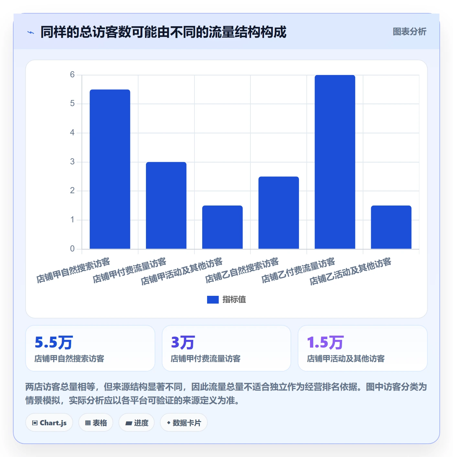Image resolution: width=453 pixels, height=457 pixels.
Task: Click the chart title 同样的总访客数可能由不同的流量结构构成
Action: click(x=163, y=32)
